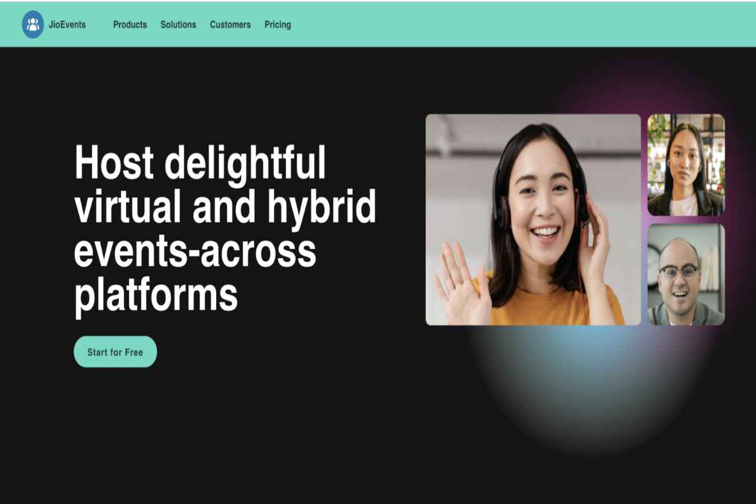Click the Start for Free button
This screenshot has height=504, width=756.
[x=115, y=352]
